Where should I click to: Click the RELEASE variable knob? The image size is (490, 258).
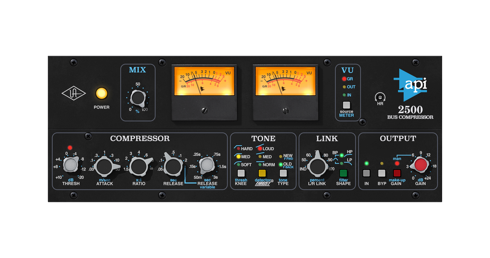[x=207, y=165]
